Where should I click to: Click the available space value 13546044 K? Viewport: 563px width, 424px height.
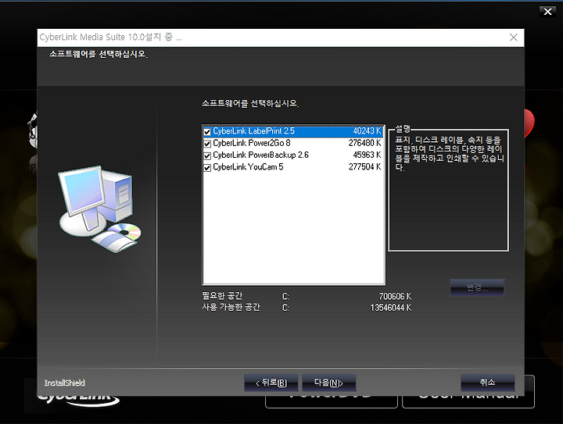391,308
